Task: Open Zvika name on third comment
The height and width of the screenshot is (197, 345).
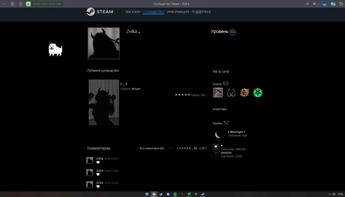Action: (100, 183)
